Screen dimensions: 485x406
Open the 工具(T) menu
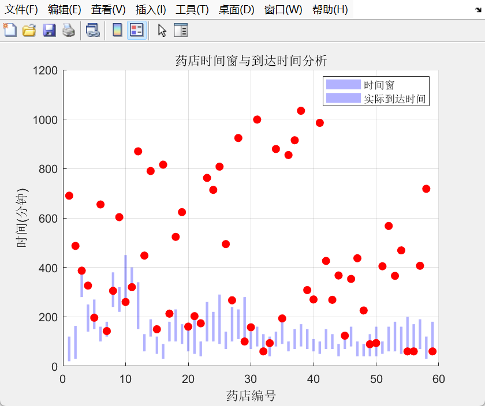point(192,10)
